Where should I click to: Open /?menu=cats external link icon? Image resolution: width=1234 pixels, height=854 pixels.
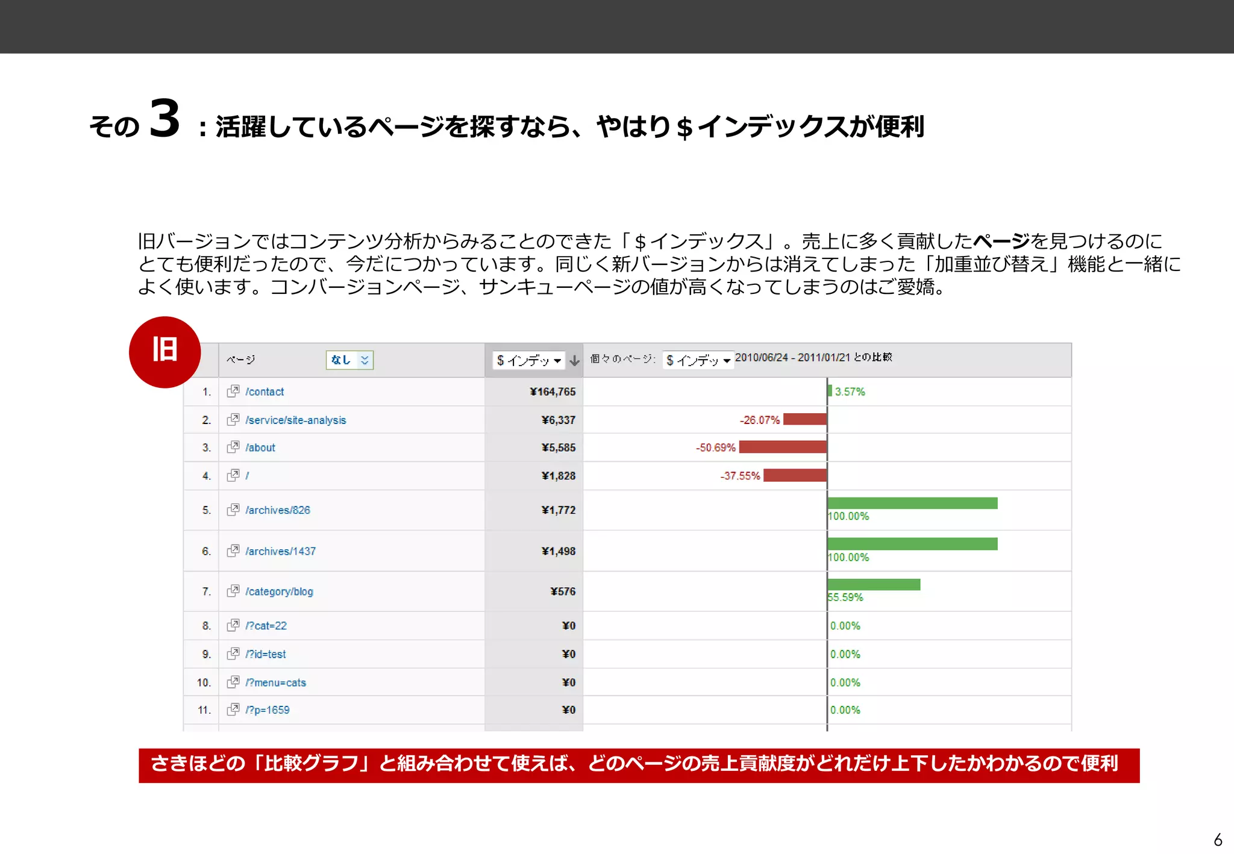[233, 682]
